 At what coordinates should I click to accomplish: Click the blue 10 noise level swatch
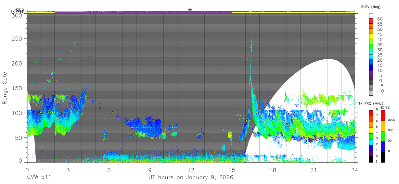(382, 147)
